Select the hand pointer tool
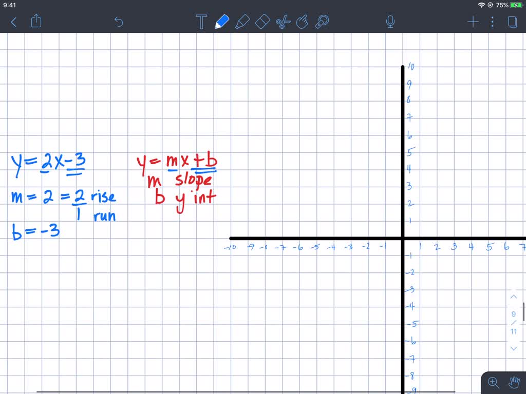Screen dimensions: 526x394 pyautogui.click(x=303, y=22)
